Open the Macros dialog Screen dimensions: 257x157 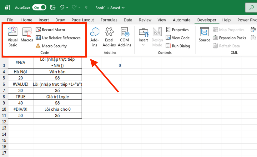click(x=27, y=35)
